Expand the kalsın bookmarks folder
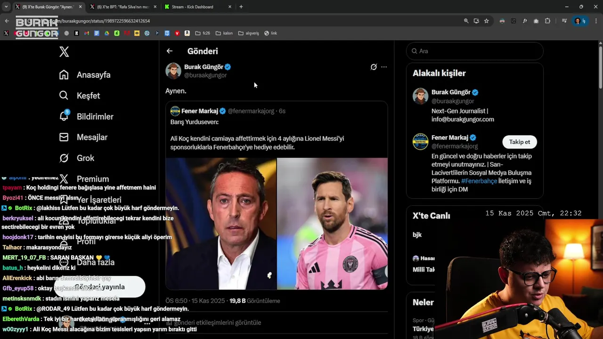Screen dimensions: 603x339 pos(224,33)
